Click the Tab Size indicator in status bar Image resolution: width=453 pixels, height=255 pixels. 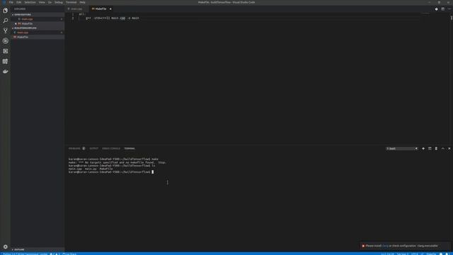tap(403, 254)
